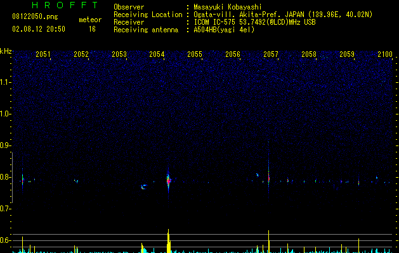The height and width of the screenshot is (253, 399).
Task: Click the 0.9 kHz frequency label
Action: coord(6,145)
